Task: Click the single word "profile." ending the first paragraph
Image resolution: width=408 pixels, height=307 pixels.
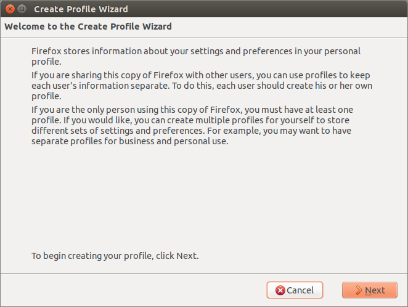Action: pos(46,62)
